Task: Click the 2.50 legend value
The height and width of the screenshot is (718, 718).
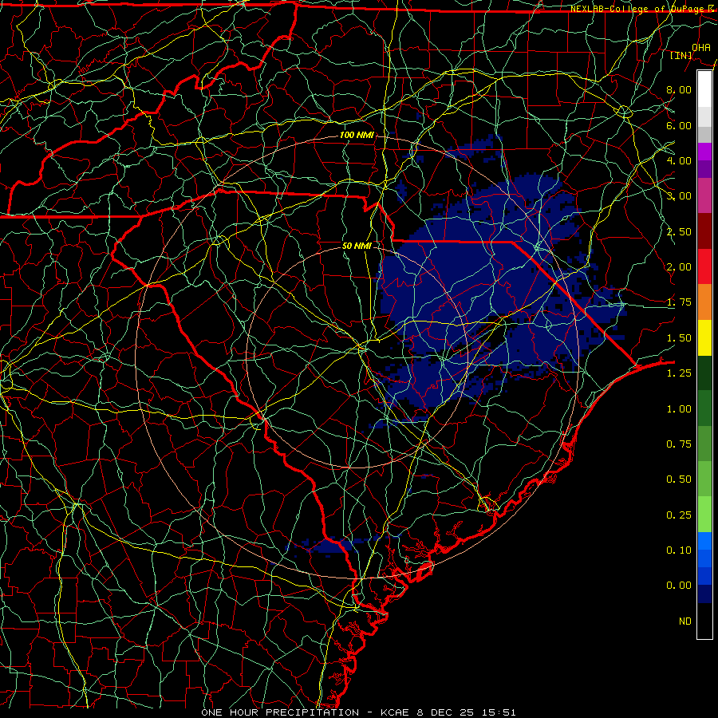Action: click(679, 231)
